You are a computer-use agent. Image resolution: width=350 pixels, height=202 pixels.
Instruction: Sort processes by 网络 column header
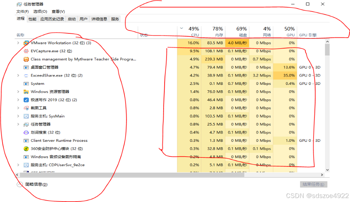pyautogui.click(x=261, y=32)
